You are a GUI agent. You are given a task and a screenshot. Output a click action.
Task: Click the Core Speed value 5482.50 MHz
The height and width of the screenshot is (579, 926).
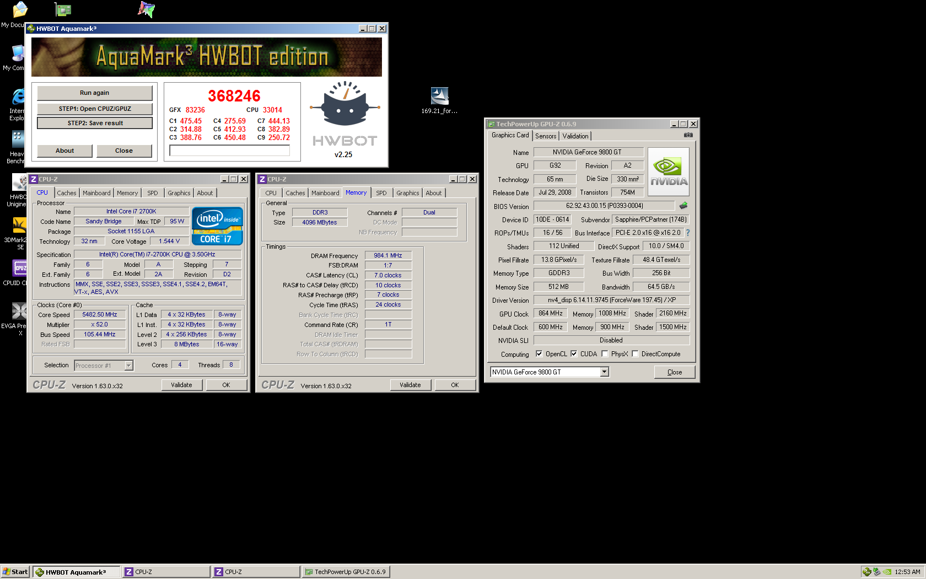pyautogui.click(x=100, y=314)
